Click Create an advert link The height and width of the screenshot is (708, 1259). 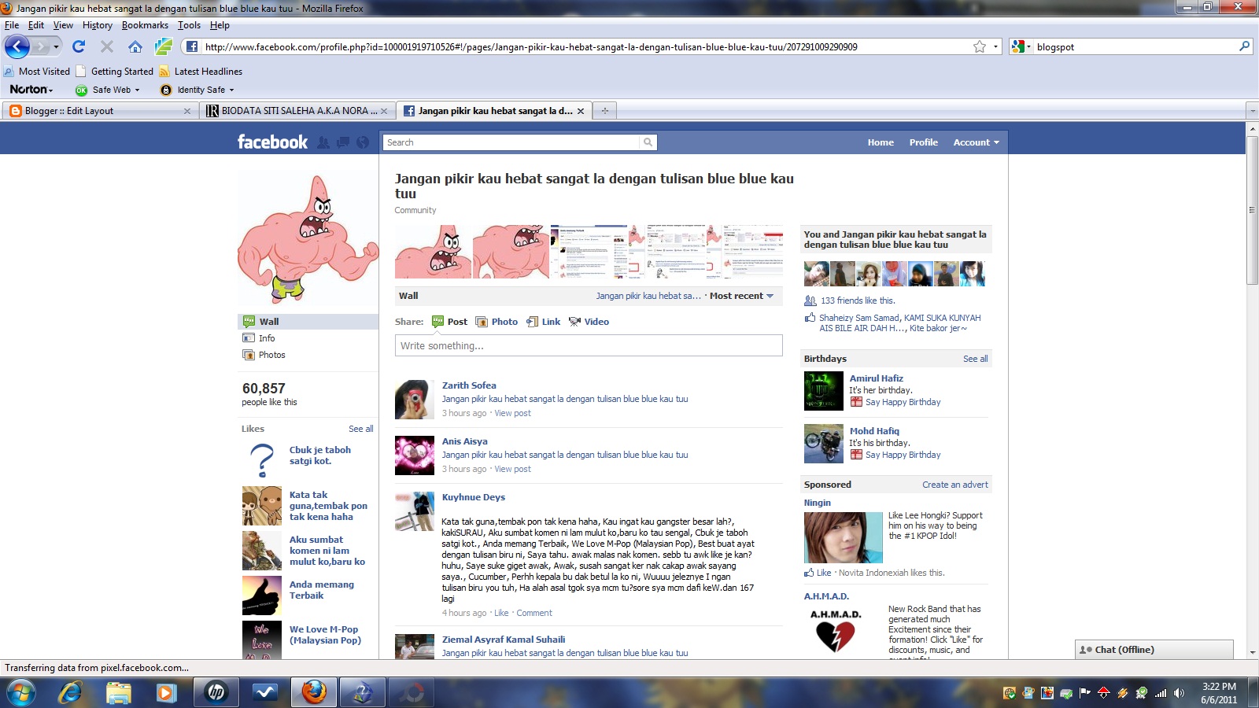click(955, 485)
